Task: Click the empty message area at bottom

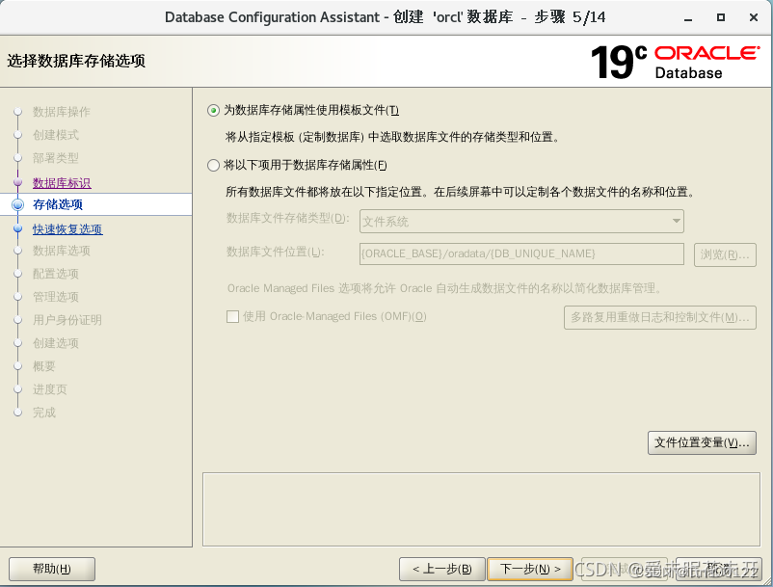Action: coord(481,510)
